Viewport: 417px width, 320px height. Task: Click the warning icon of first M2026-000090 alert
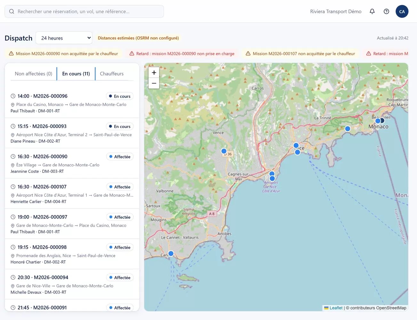pyautogui.click(x=11, y=53)
